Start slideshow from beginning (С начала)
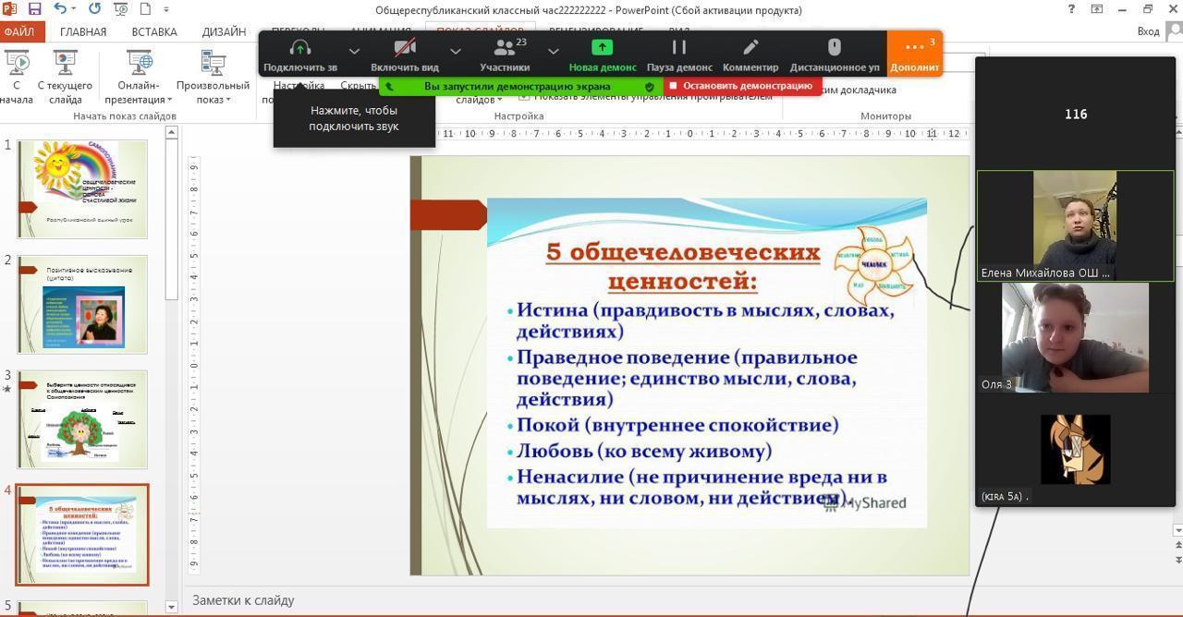Viewport: 1183px width, 617px height. (17, 77)
